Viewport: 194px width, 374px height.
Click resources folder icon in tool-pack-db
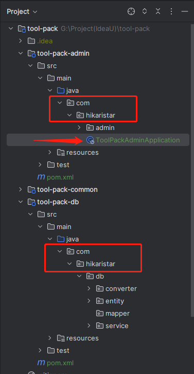pyautogui.click(x=61, y=338)
